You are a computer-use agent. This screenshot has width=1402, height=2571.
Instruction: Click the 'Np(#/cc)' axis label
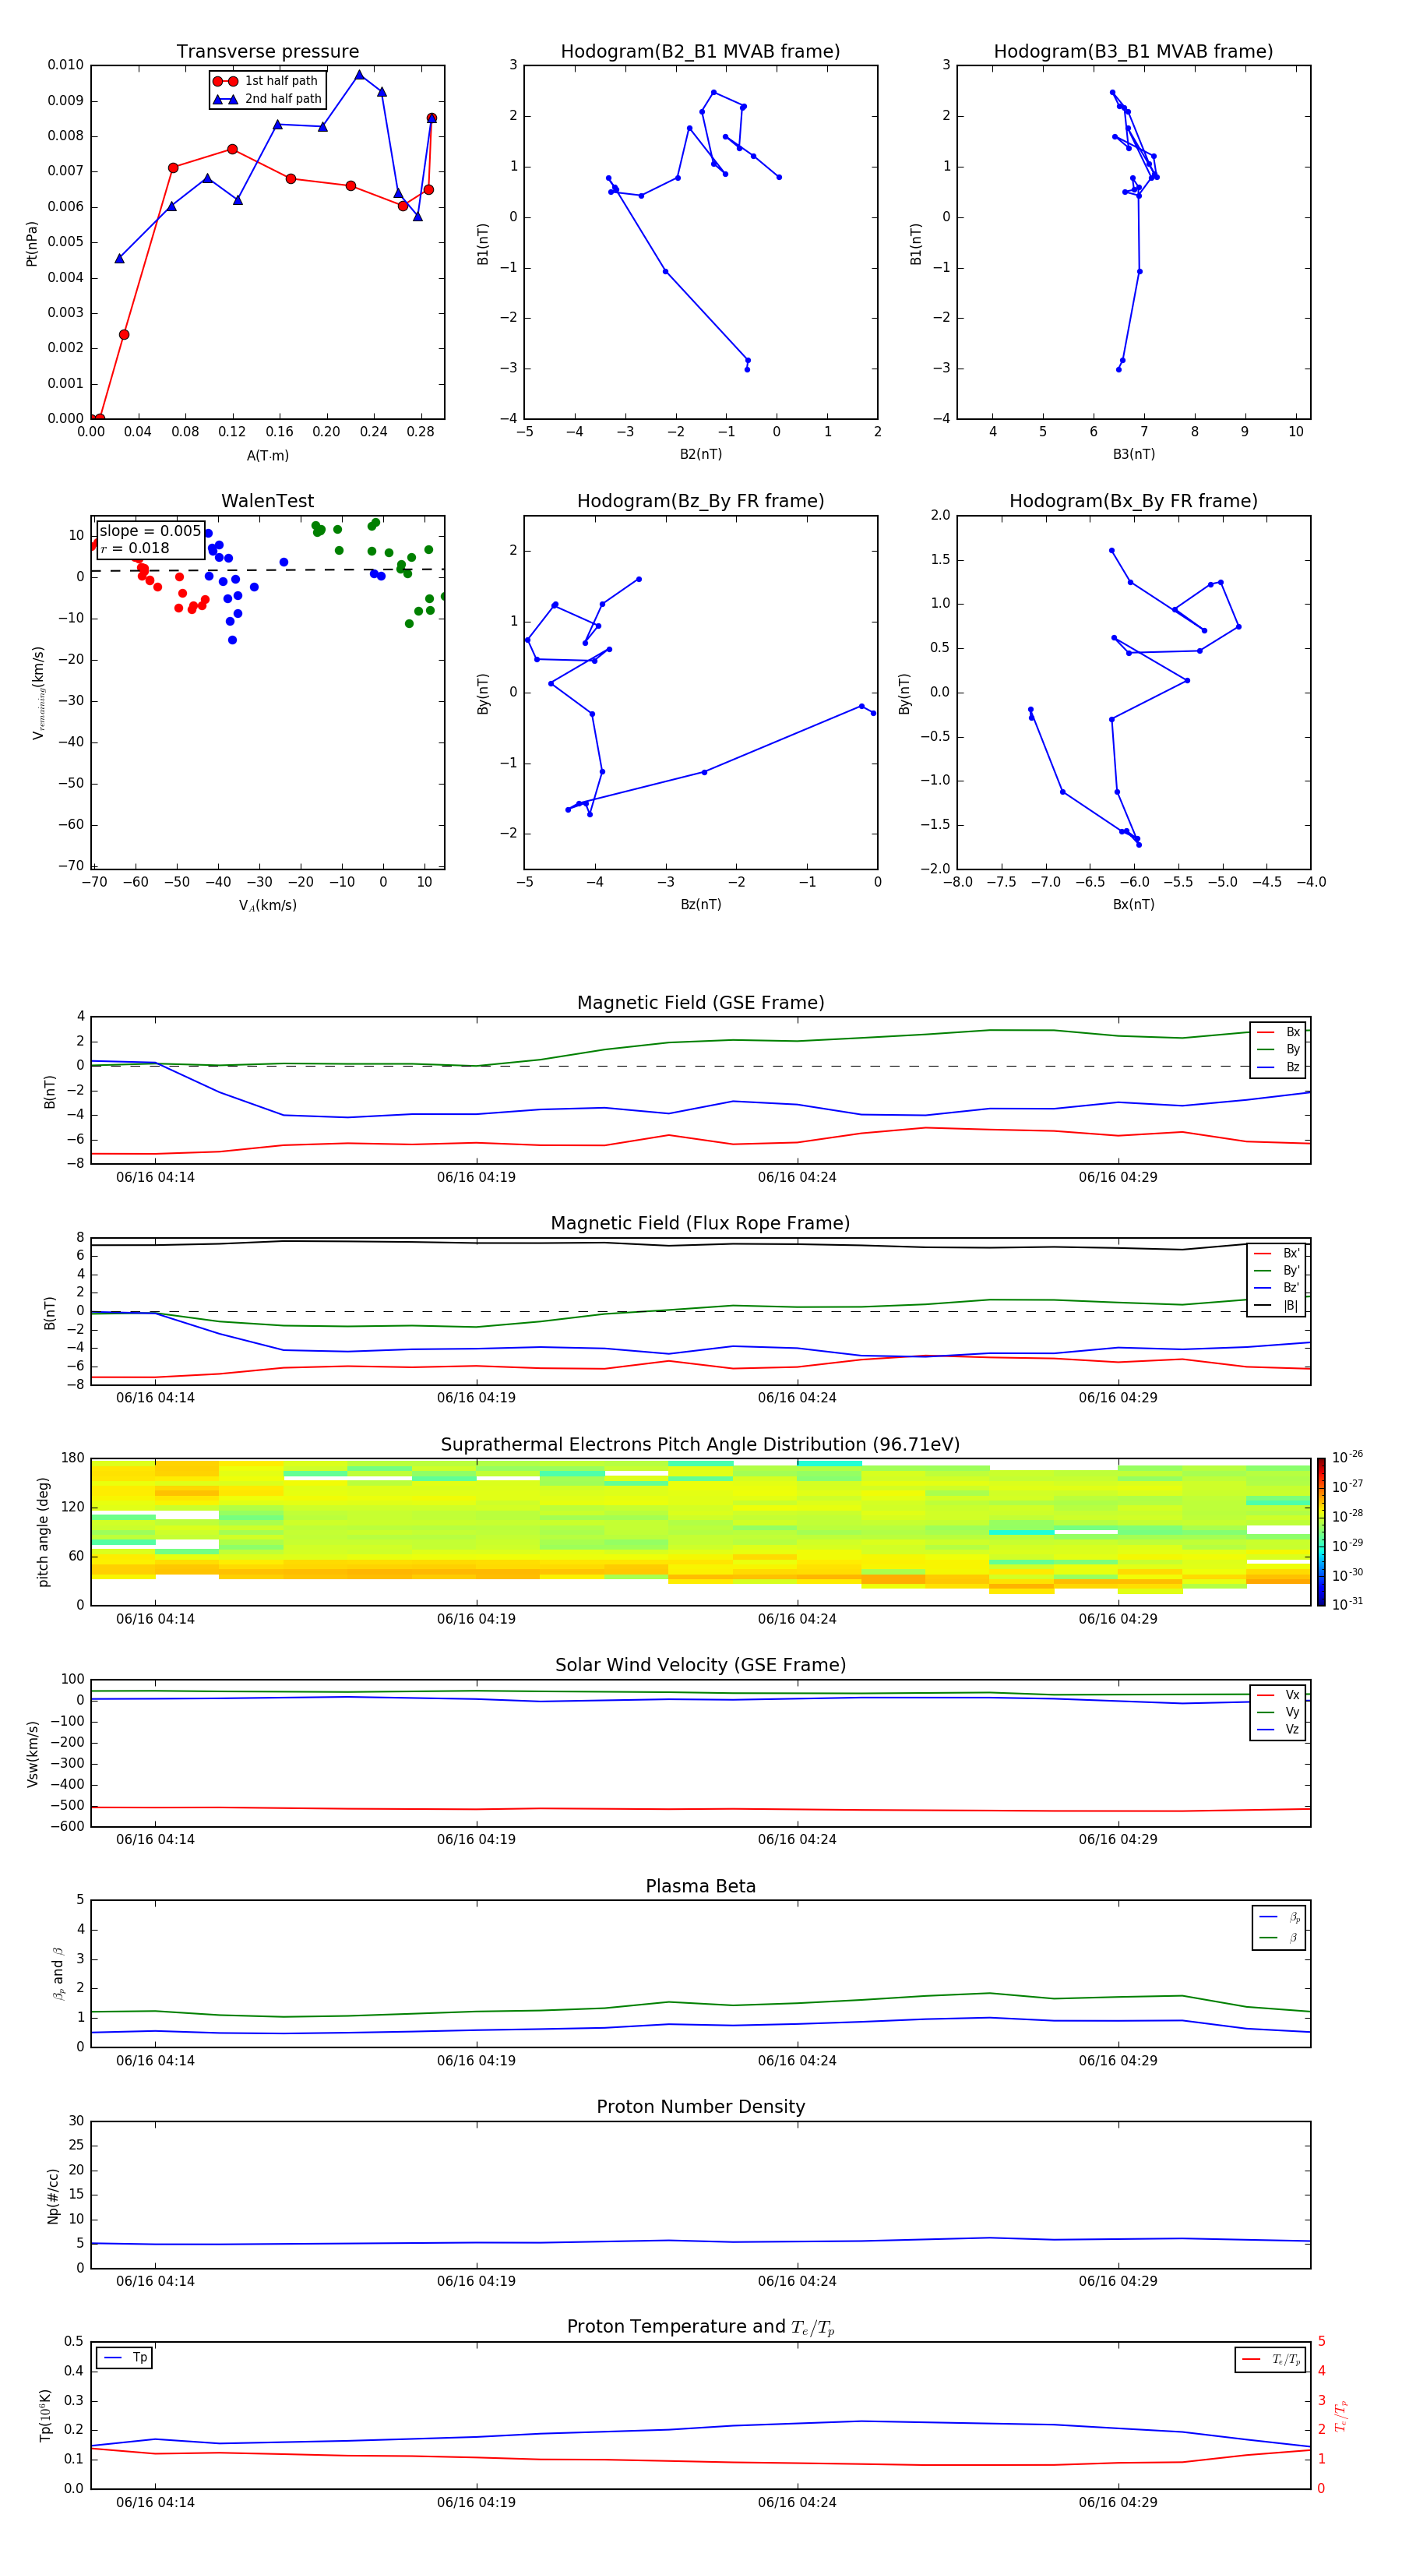click(53, 2195)
